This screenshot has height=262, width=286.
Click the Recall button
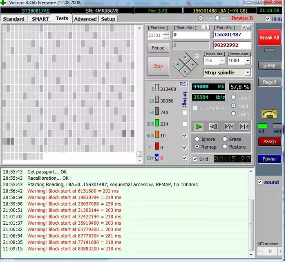(x=269, y=82)
